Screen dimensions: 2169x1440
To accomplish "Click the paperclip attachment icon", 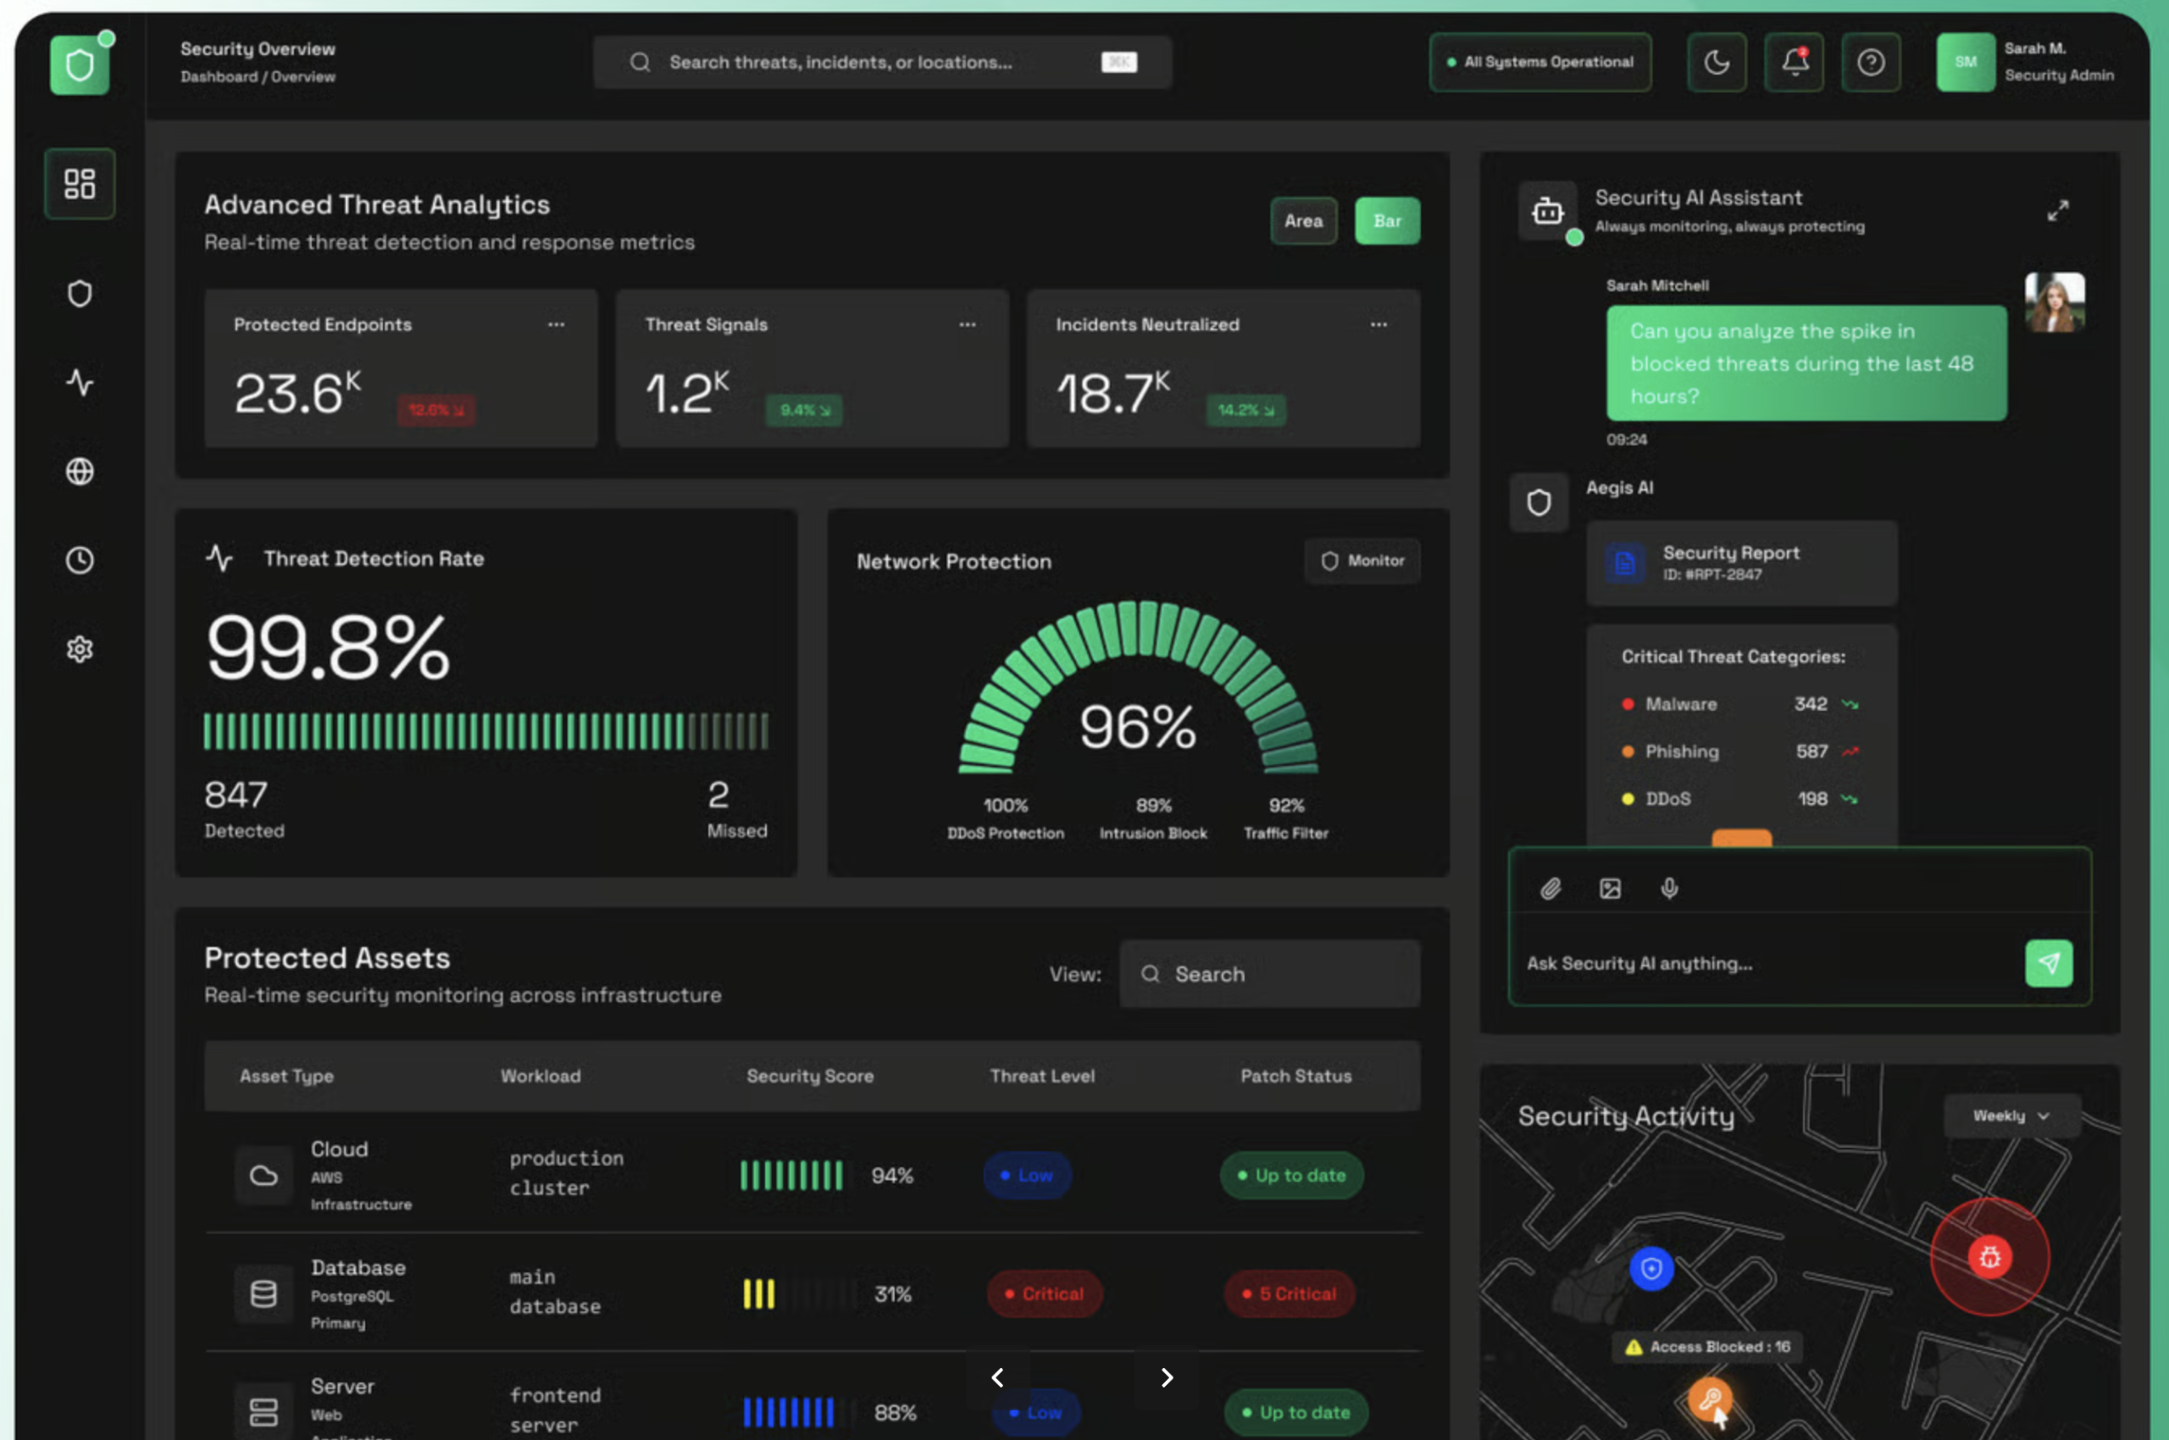I will pos(1550,887).
